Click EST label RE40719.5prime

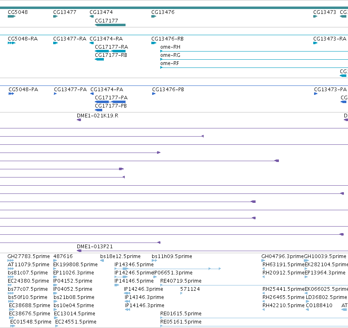(x=181, y=281)
